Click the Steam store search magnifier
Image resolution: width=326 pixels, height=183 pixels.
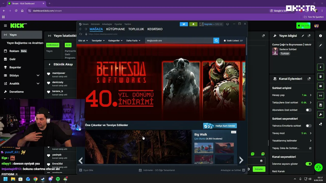coord(216,40)
